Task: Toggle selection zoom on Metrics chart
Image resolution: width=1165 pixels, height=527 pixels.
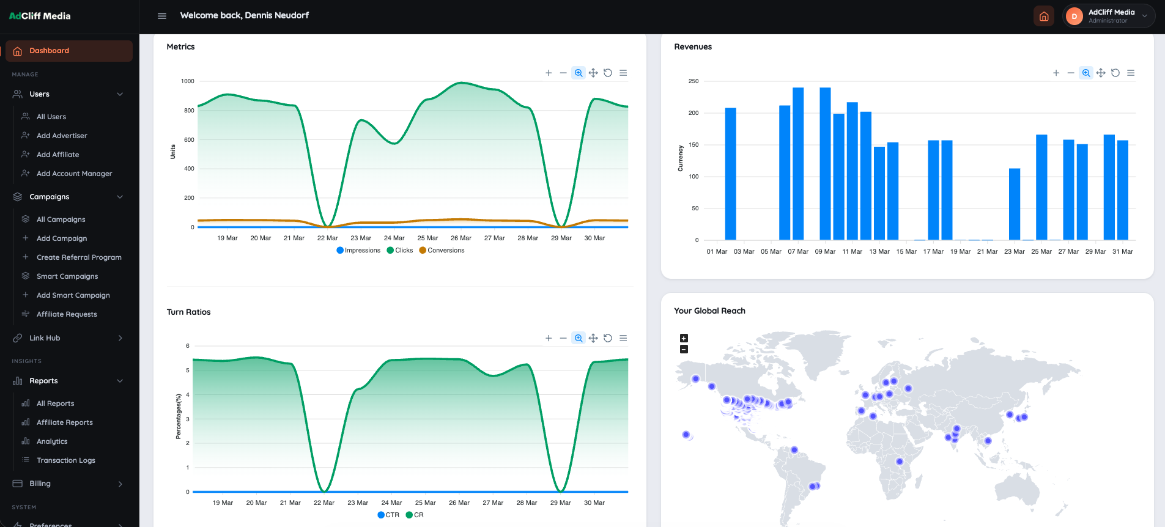Action: pyautogui.click(x=579, y=73)
